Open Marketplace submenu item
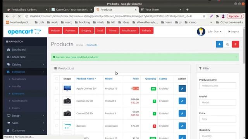248x139 pixels. click(19, 79)
